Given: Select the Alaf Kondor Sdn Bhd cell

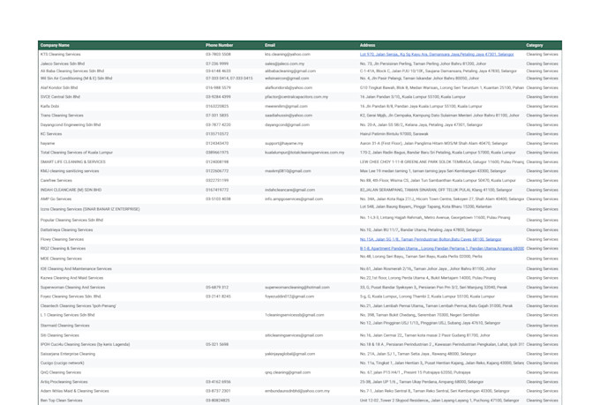Looking at the screenshot, I should (59, 87).
